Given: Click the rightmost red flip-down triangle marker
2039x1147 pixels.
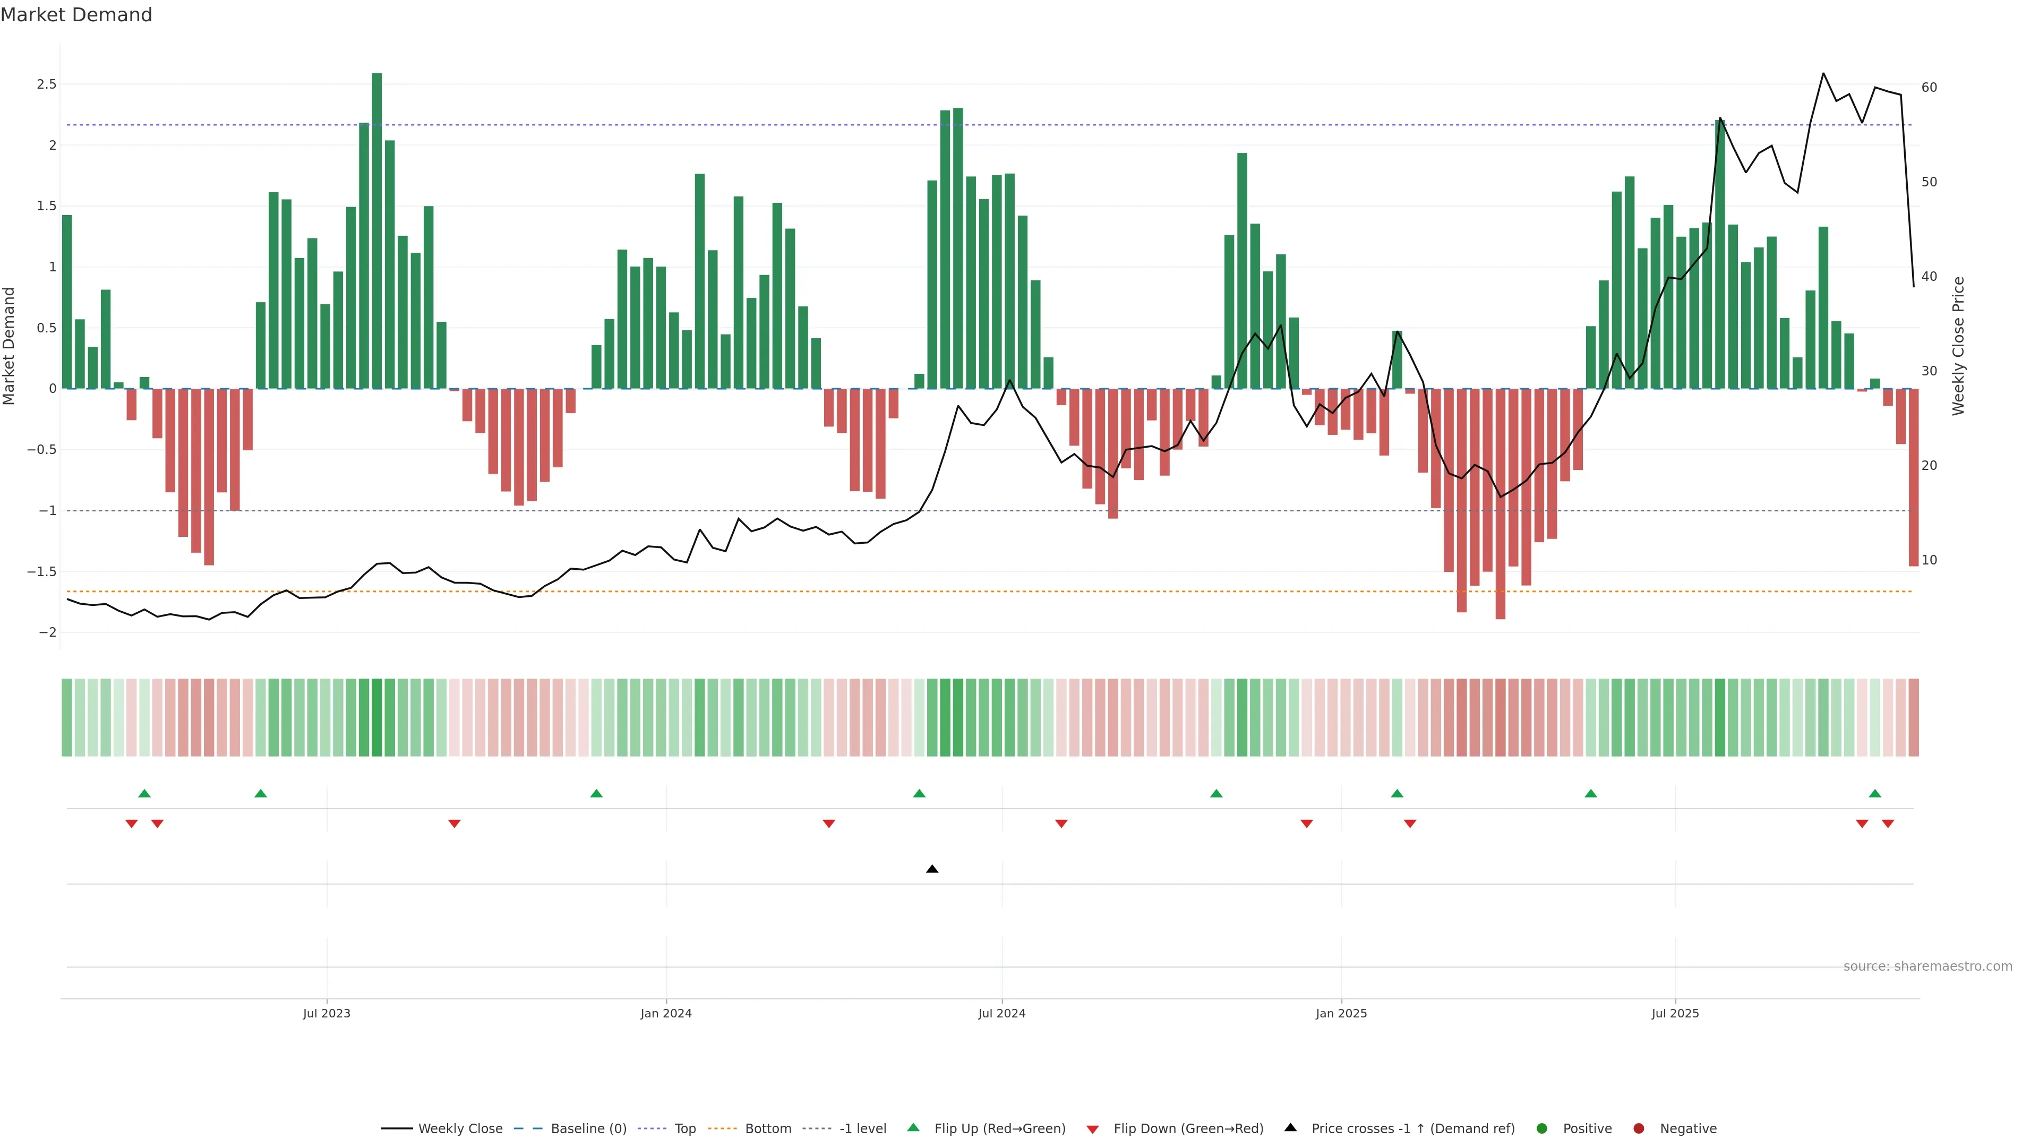Looking at the screenshot, I should point(1888,824).
